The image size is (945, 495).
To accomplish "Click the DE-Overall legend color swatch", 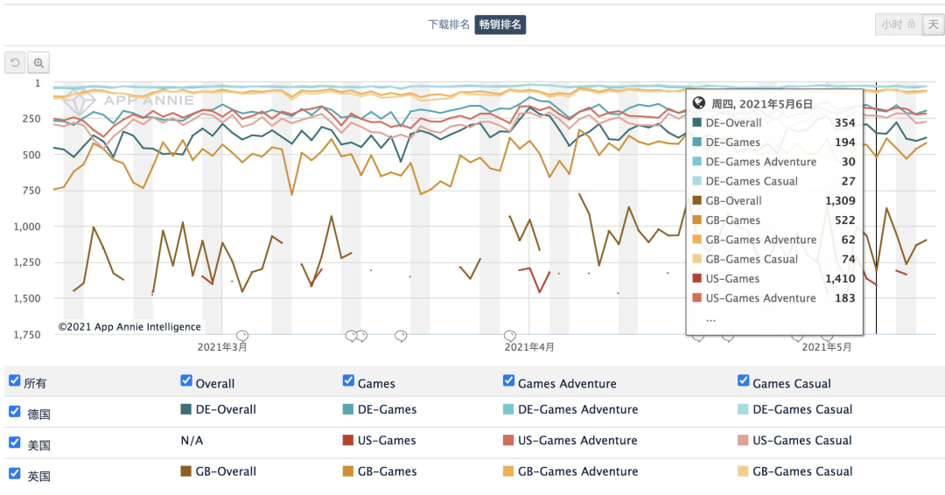I will click(x=186, y=409).
